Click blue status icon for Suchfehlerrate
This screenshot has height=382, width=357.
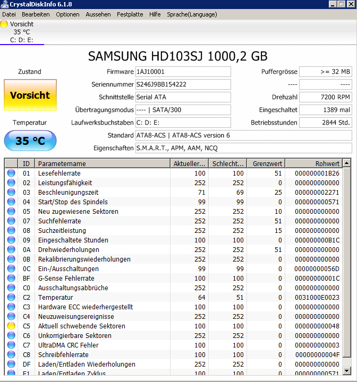click(x=11, y=221)
